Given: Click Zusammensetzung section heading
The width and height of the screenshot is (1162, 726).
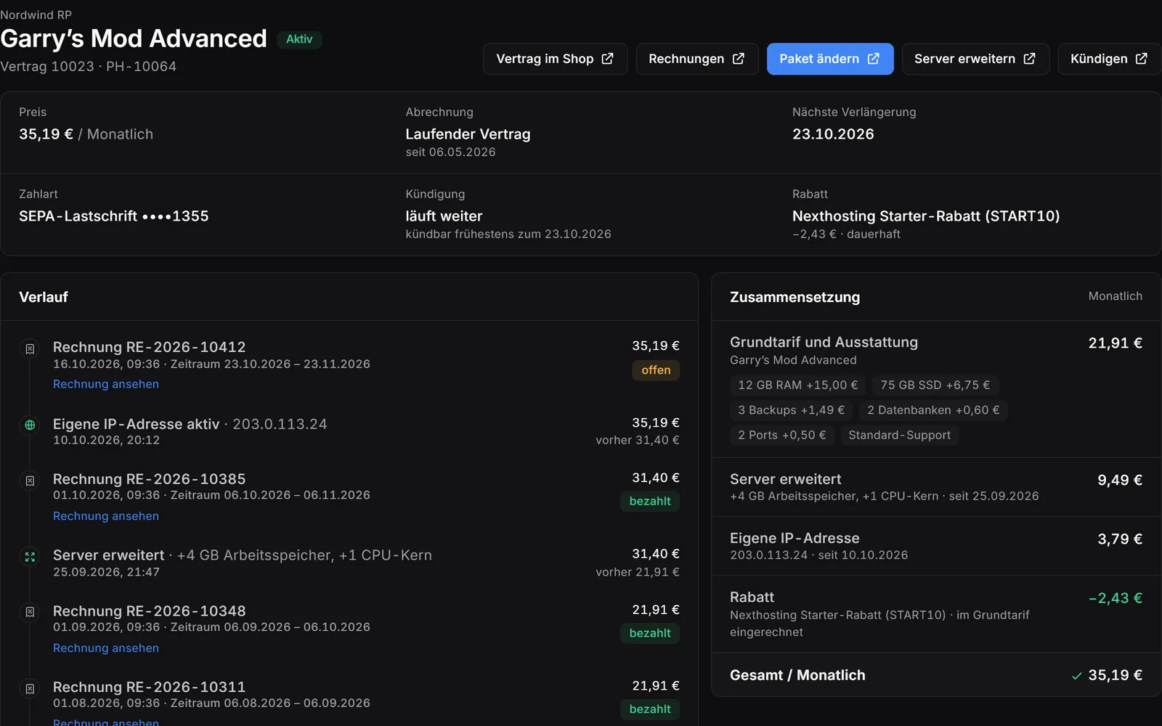Looking at the screenshot, I should tap(795, 297).
